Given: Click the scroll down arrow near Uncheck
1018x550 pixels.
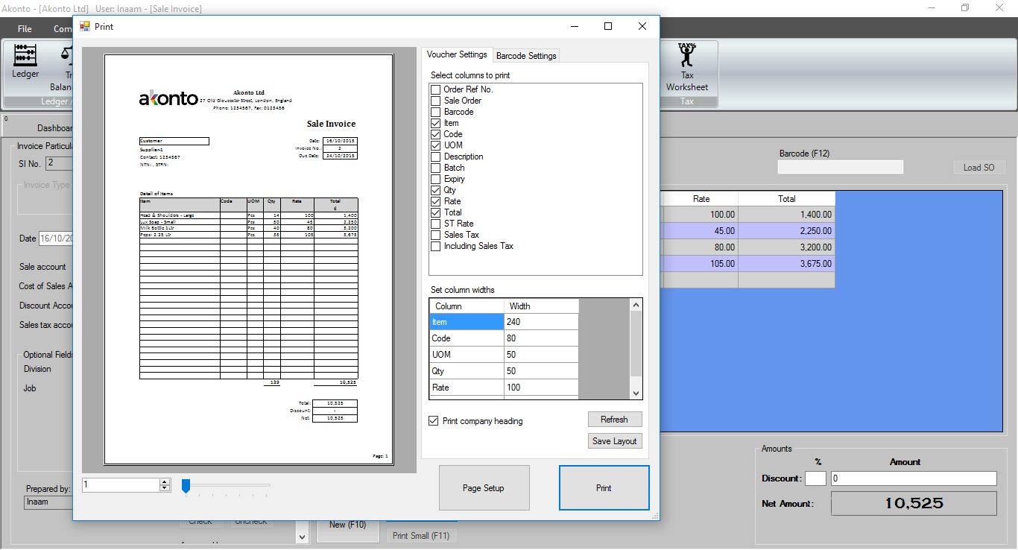Looking at the screenshot, I should tap(303, 537).
